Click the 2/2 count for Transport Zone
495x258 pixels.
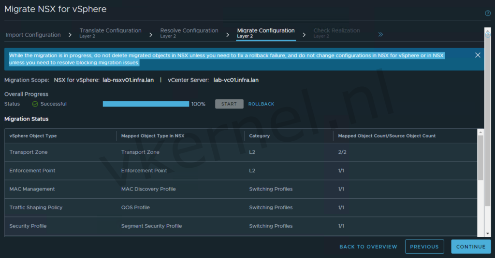pyautogui.click(x=342, y=152)
